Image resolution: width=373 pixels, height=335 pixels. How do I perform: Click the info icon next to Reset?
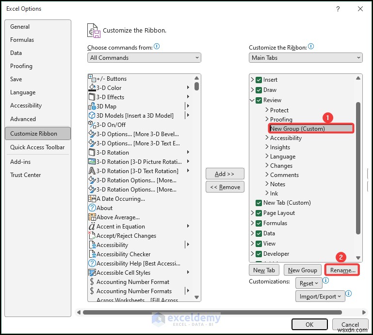click(x=325, y=280)
